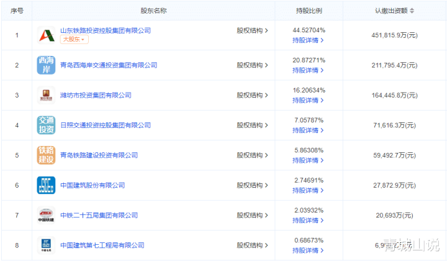This screenshot has height=261, width=447.
Task: Select the 2.74691% shareholding value
Action: [309, 180]
